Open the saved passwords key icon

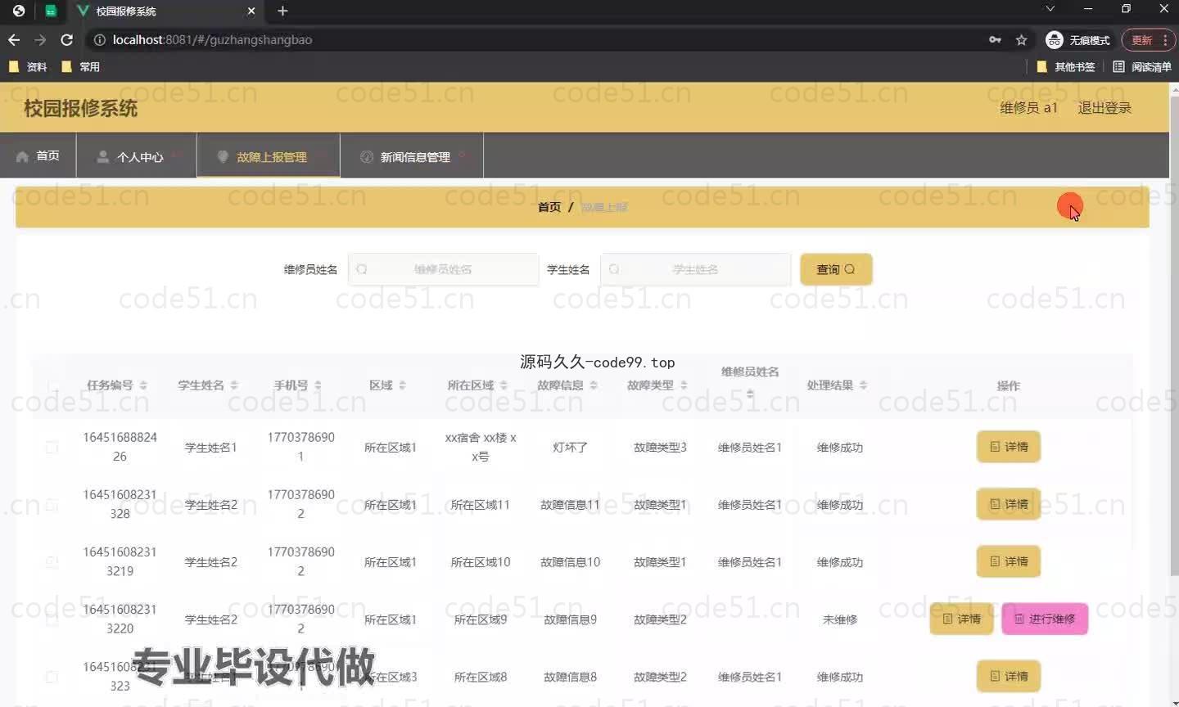pos(995,39)
